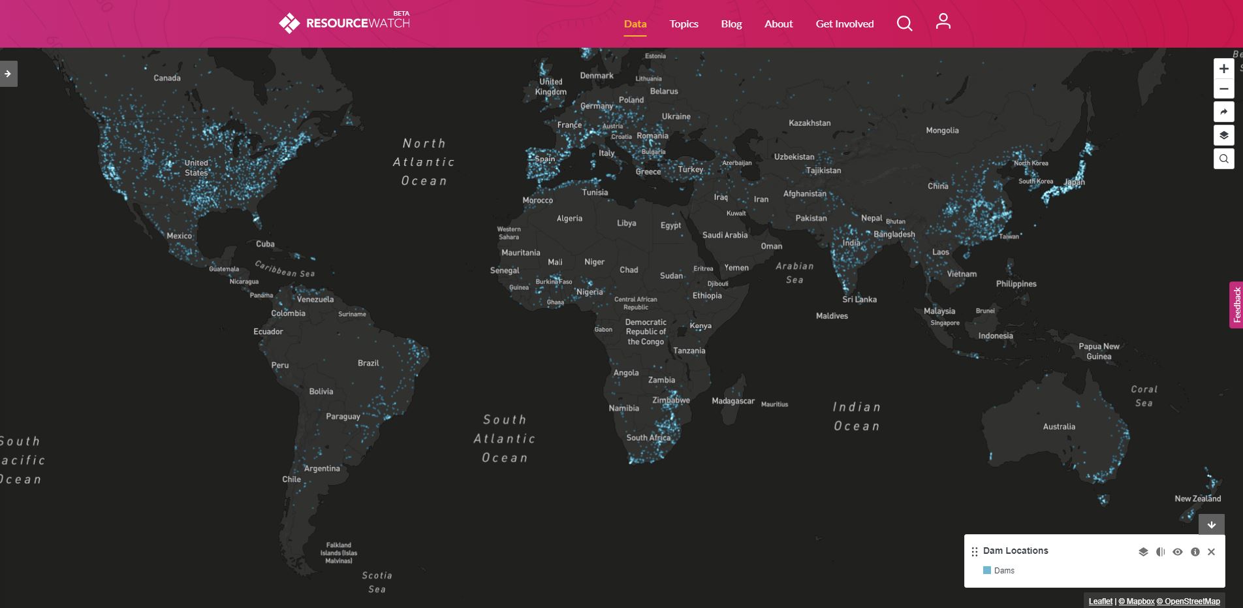
Task: Open the Feedback side tab
Action: coord(1236,304)
